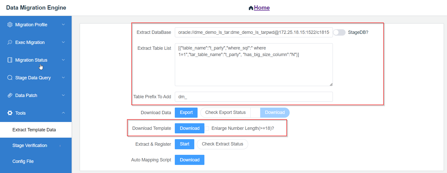The image size is (447, 173).
Task: Select Extract Template Data menu item
Action: click(36, 130)
